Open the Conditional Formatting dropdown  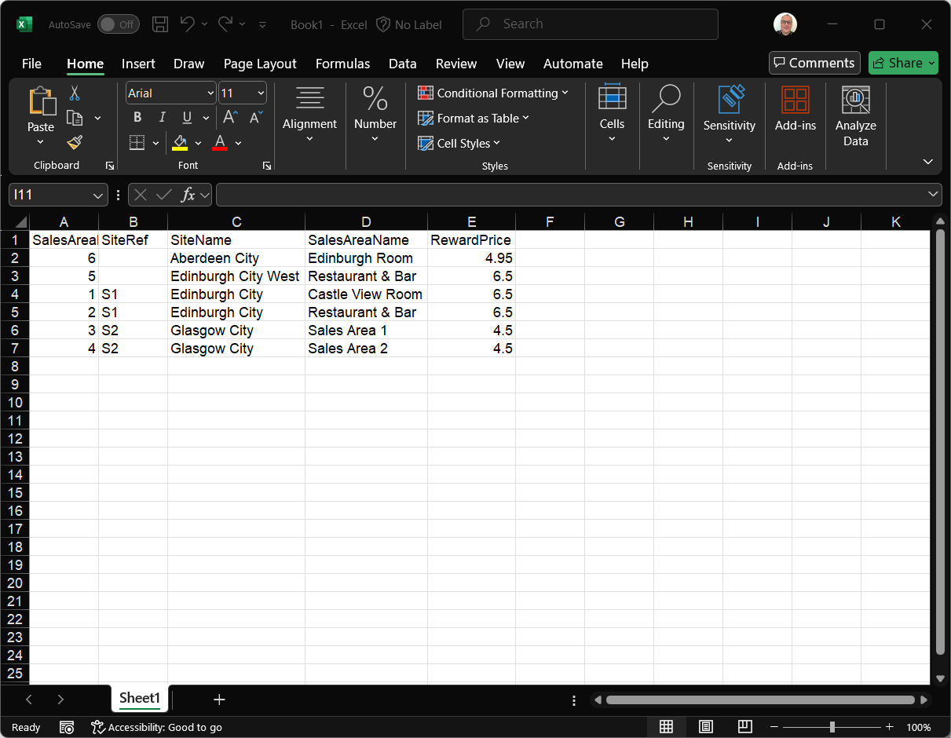tap(492, 93)
